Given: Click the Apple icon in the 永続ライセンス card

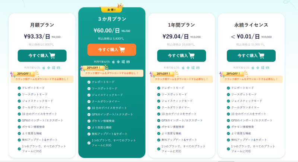Looking at the screenshot, I should coord(253,68).
